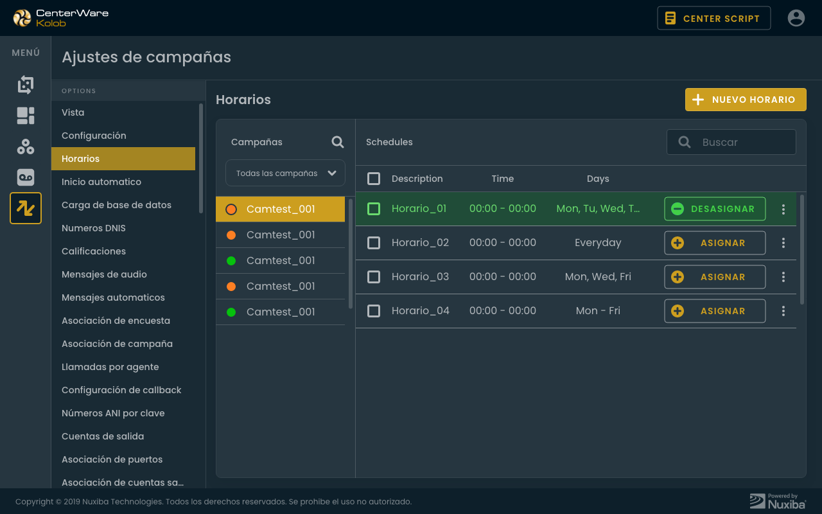This screenshot has height=514, width=822.
Task: Click the CENTER SCRIPT button
Action: coord(713,18)
